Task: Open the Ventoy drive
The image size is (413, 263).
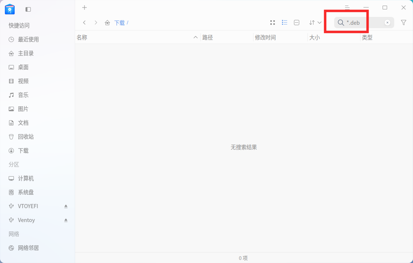Action: tap(26, 220)
